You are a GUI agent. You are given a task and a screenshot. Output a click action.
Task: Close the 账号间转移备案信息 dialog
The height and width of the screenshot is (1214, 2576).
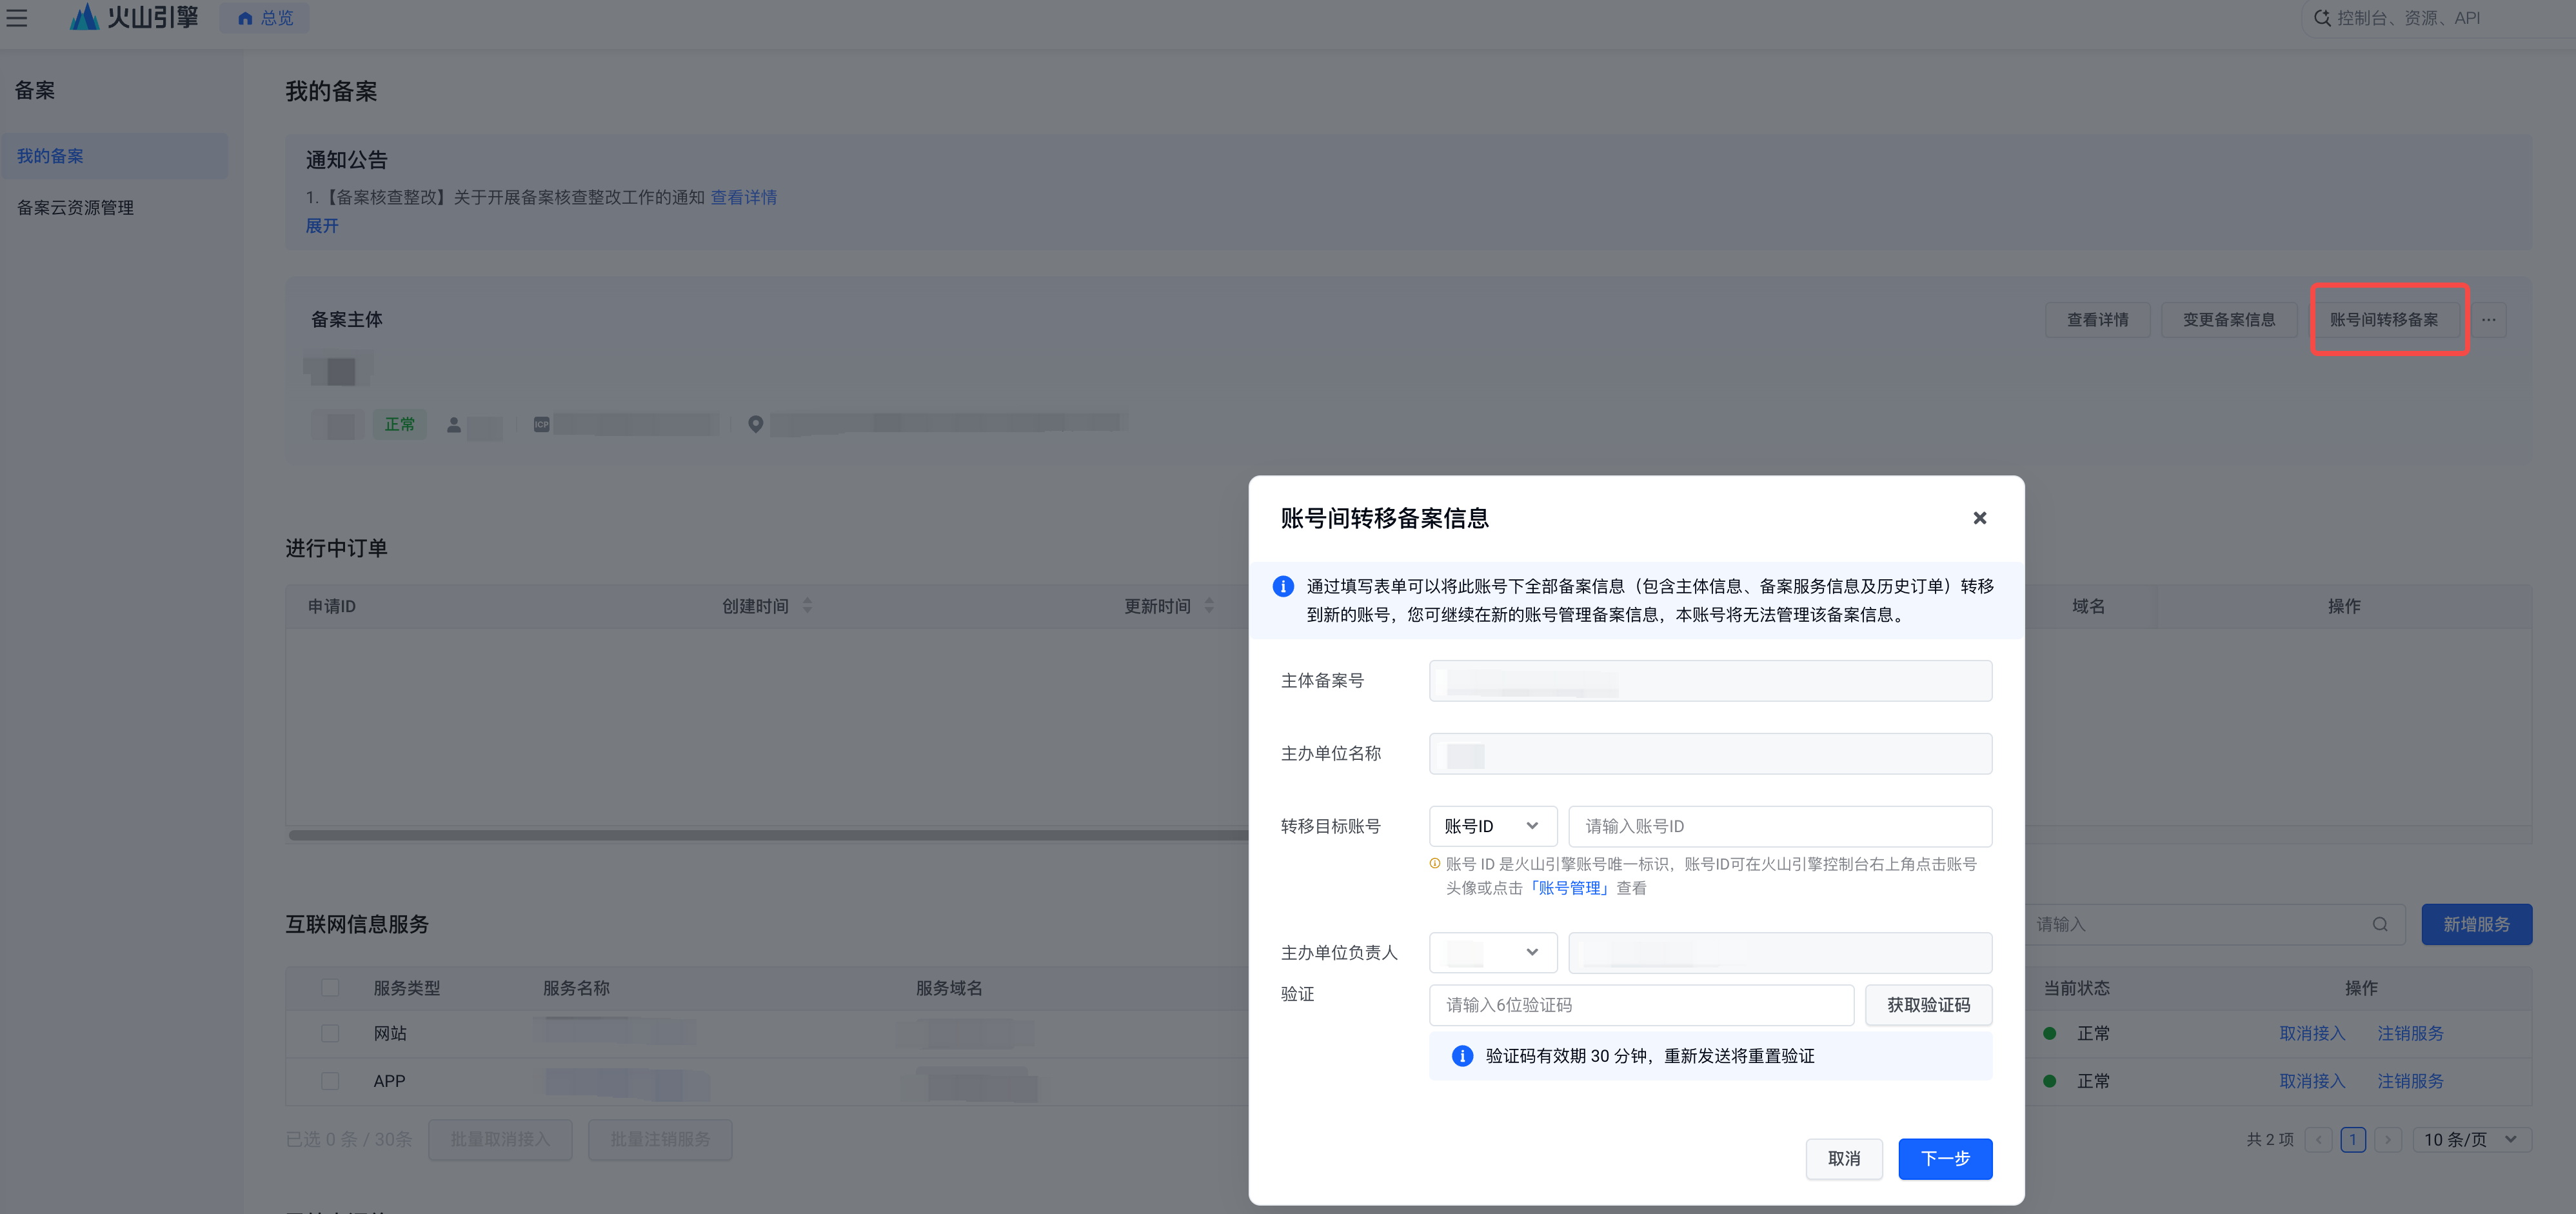(1979, 518)
